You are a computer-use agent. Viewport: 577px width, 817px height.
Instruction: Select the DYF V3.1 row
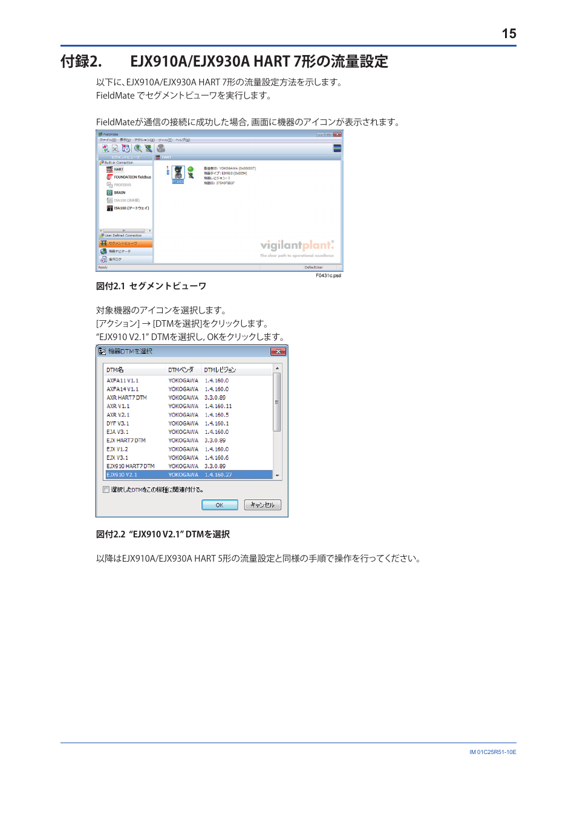pyautogui.click(x=189, y=424)
